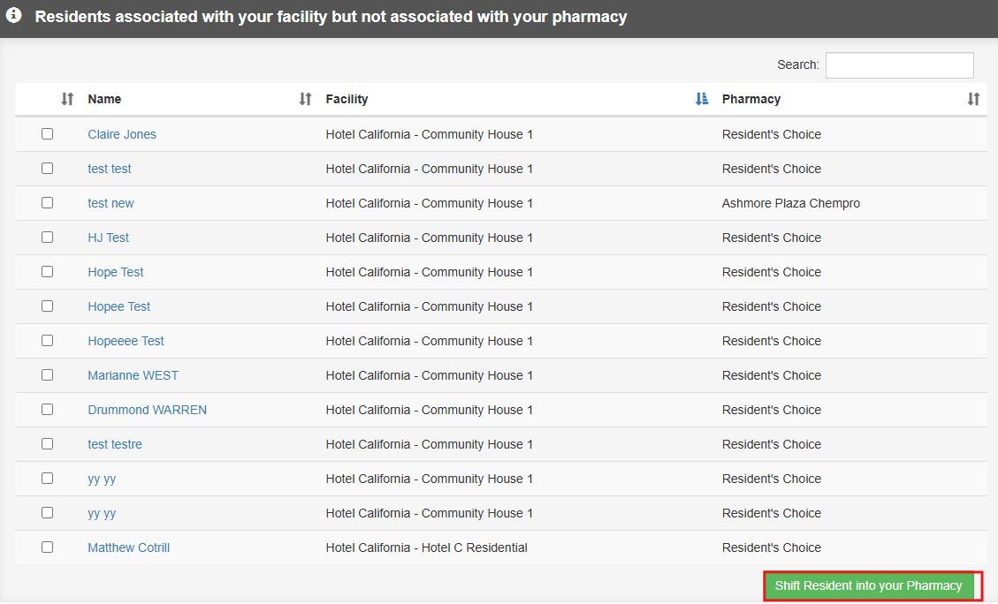Select the checkbox for test new
This screenshot has height=604, width=998.
[47, 202]
